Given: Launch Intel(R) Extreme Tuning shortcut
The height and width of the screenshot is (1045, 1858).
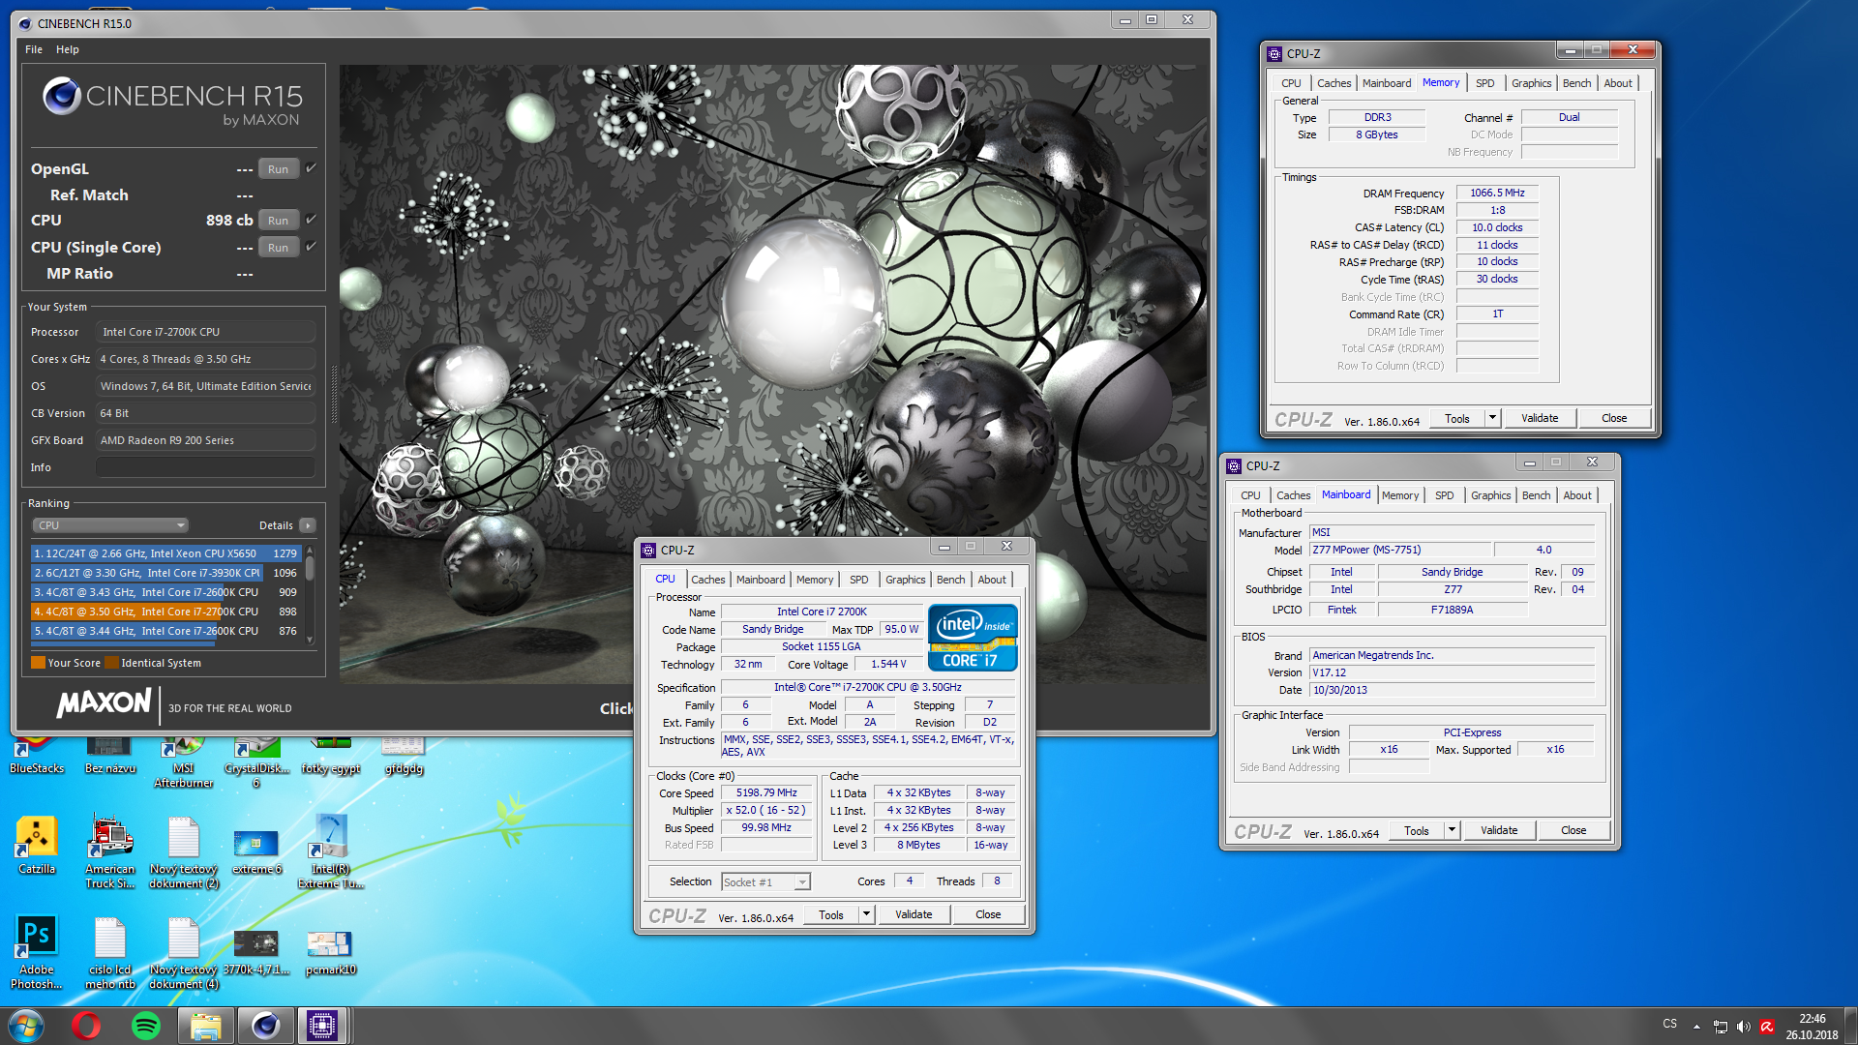Looking at the screenshot, I should 330,851.
